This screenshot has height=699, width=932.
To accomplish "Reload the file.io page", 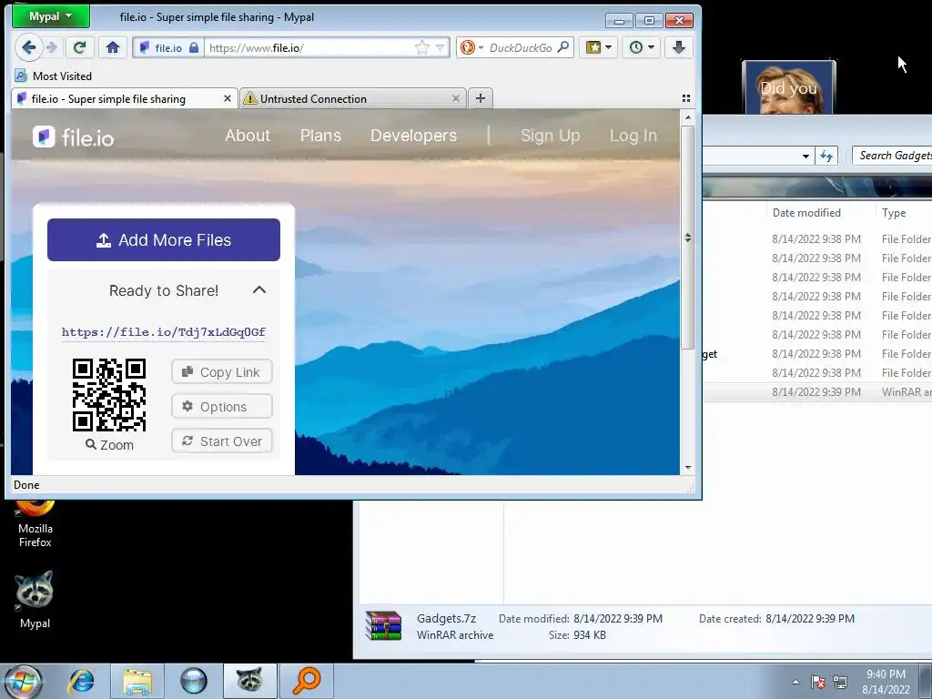I will click(x=80, y=47).
